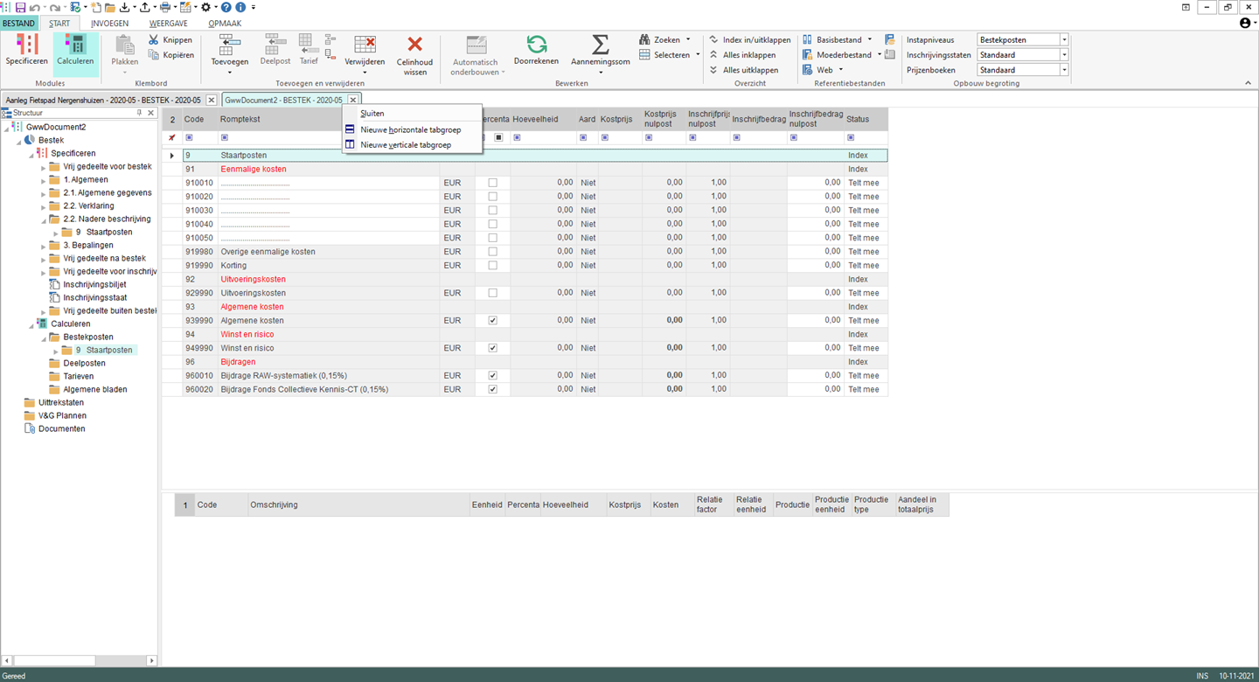Click the Help question mark icon
The width and height of the screenshot is (1259, 682).
(x=226, y=7)
